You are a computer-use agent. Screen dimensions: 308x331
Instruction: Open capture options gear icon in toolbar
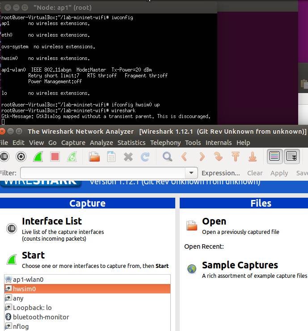click(21, 157)
